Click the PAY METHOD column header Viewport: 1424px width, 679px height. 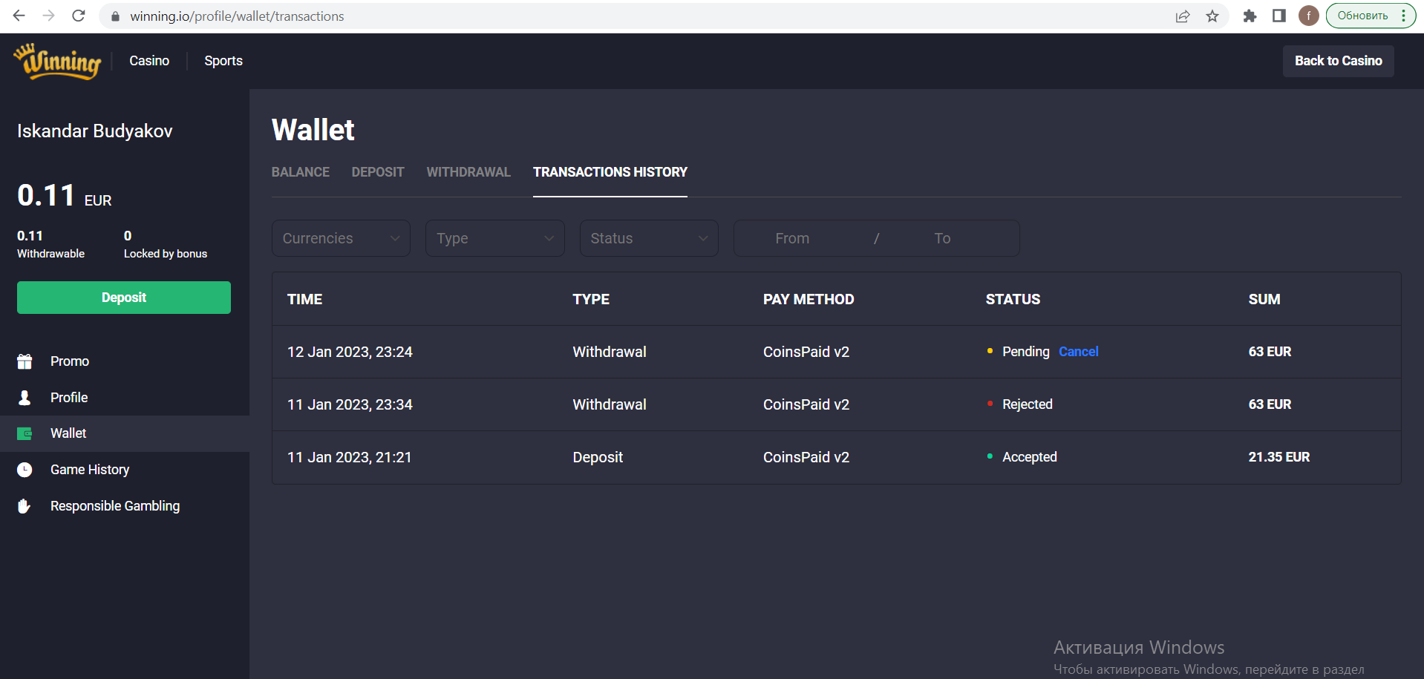[x=809, y=299]
